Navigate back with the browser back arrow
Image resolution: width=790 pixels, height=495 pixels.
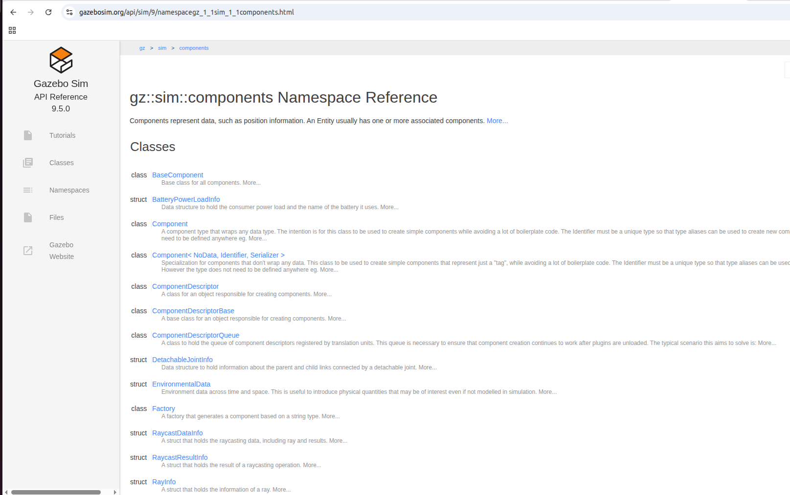pos(13,12)
